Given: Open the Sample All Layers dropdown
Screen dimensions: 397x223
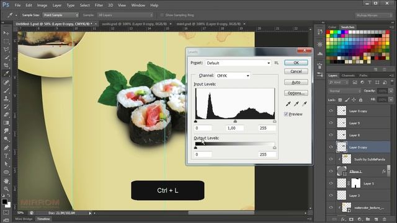Looking at the screenshot, I should [x=125, y=15].
